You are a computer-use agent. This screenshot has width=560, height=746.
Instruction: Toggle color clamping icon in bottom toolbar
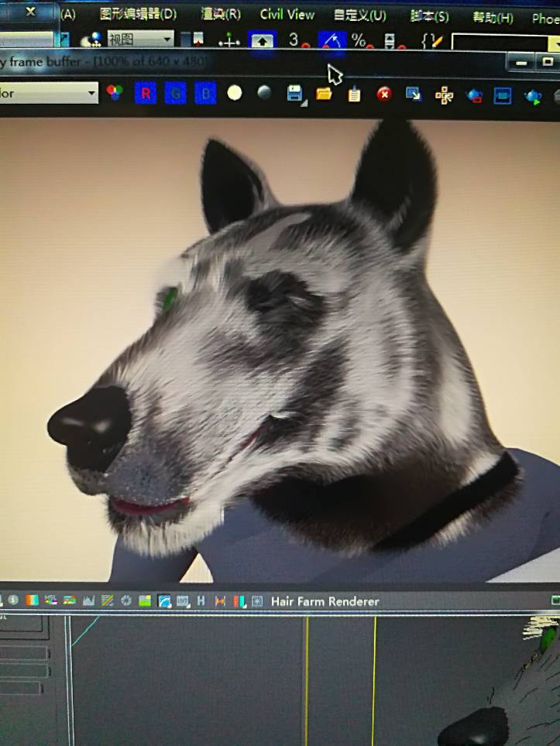32,601
